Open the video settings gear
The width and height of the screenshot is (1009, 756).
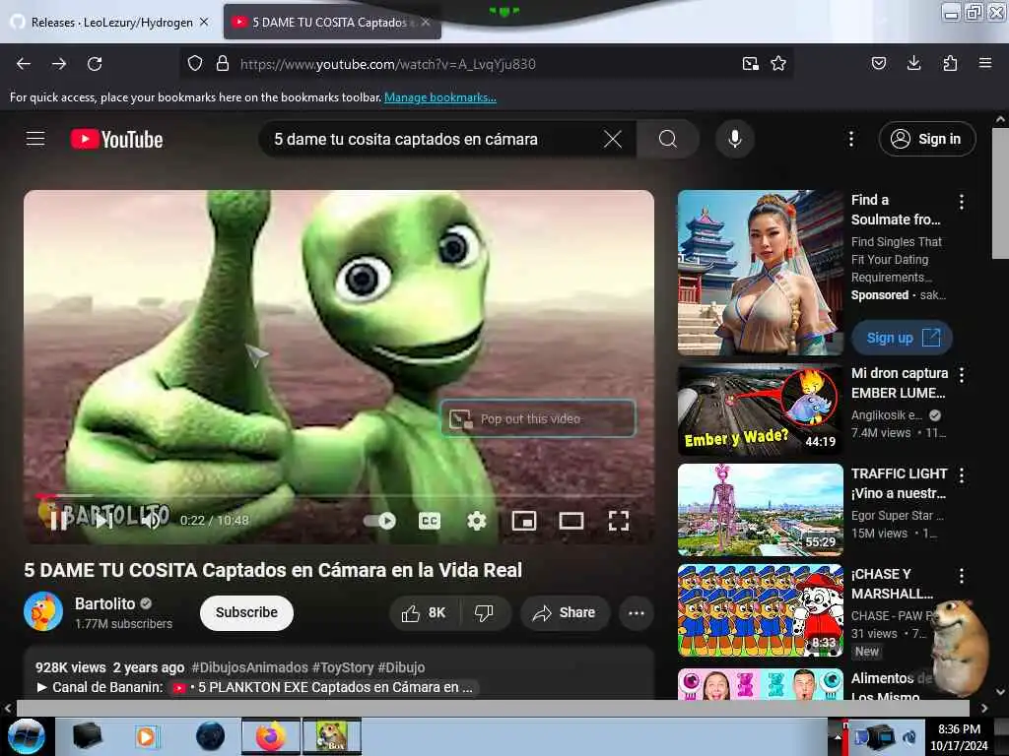click(x=476, y=521)
